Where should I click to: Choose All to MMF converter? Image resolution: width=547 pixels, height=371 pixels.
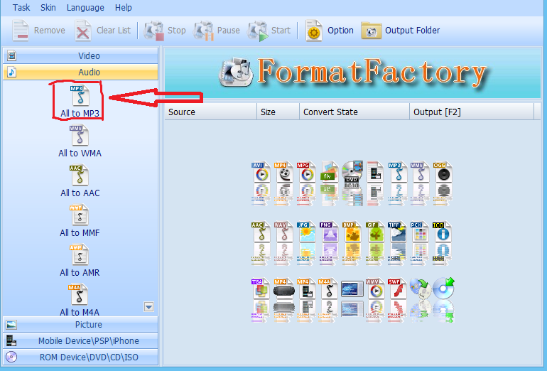point(80,220)
